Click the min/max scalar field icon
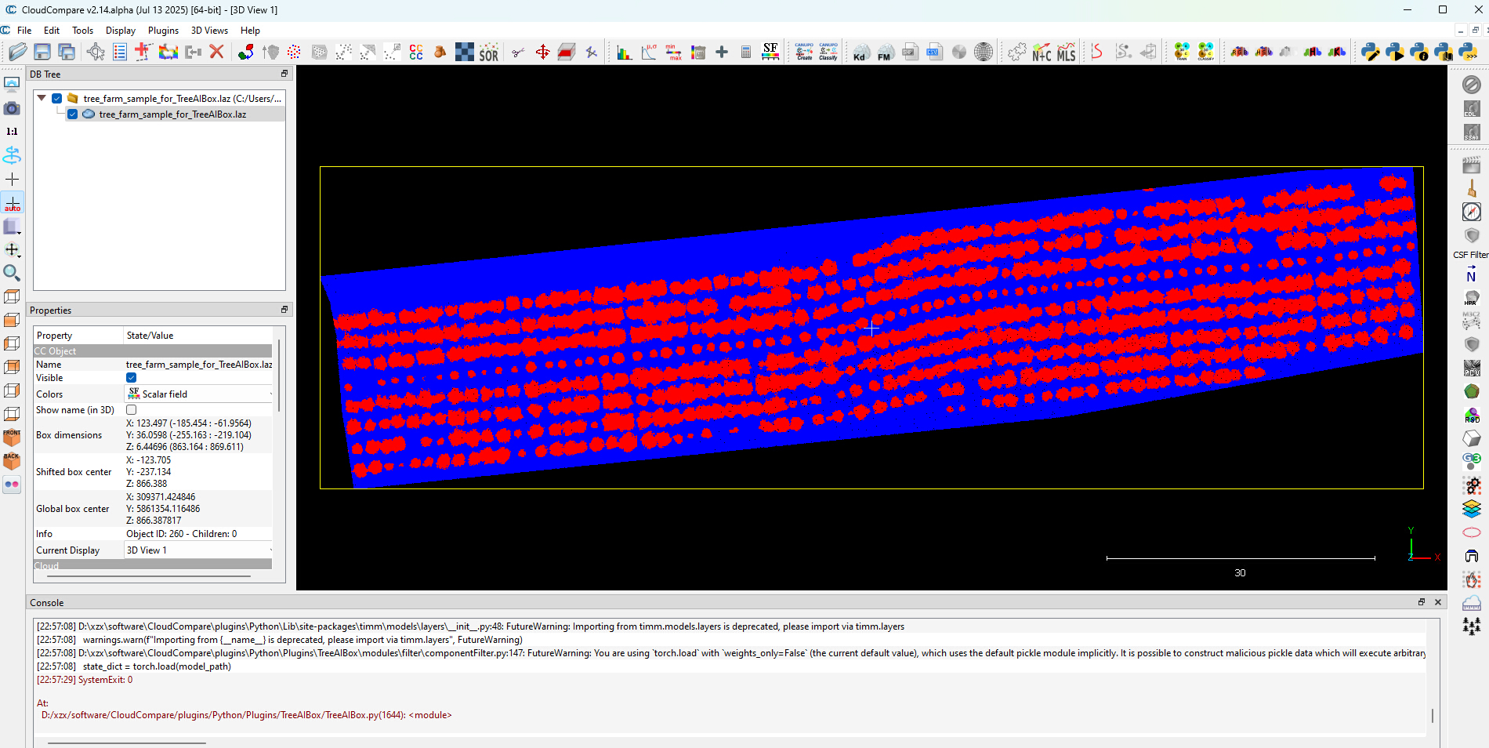Viewport: 1489px width, 748px height. (673, 52)
